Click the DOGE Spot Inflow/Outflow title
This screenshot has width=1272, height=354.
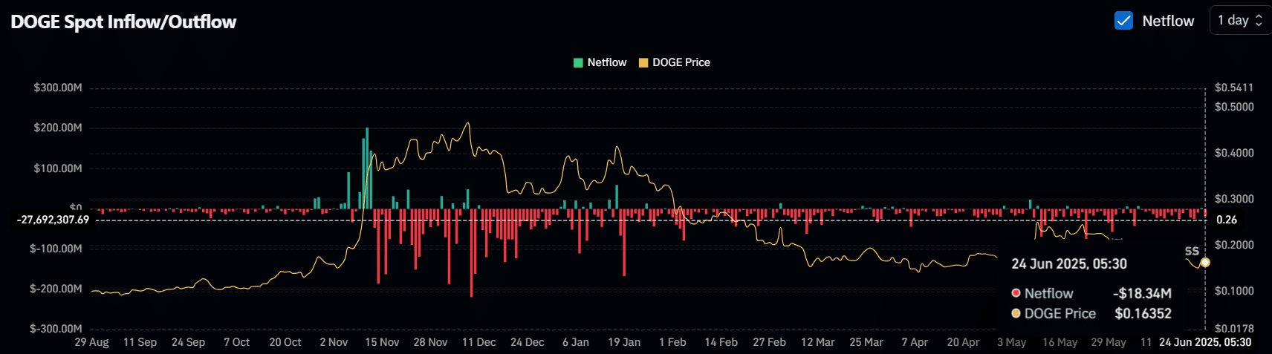pyautogui.click(x=123, y=22)
